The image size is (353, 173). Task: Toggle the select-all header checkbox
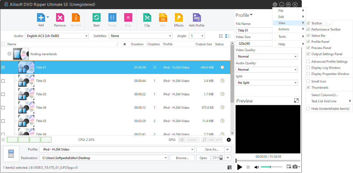[x=3, y=44]
